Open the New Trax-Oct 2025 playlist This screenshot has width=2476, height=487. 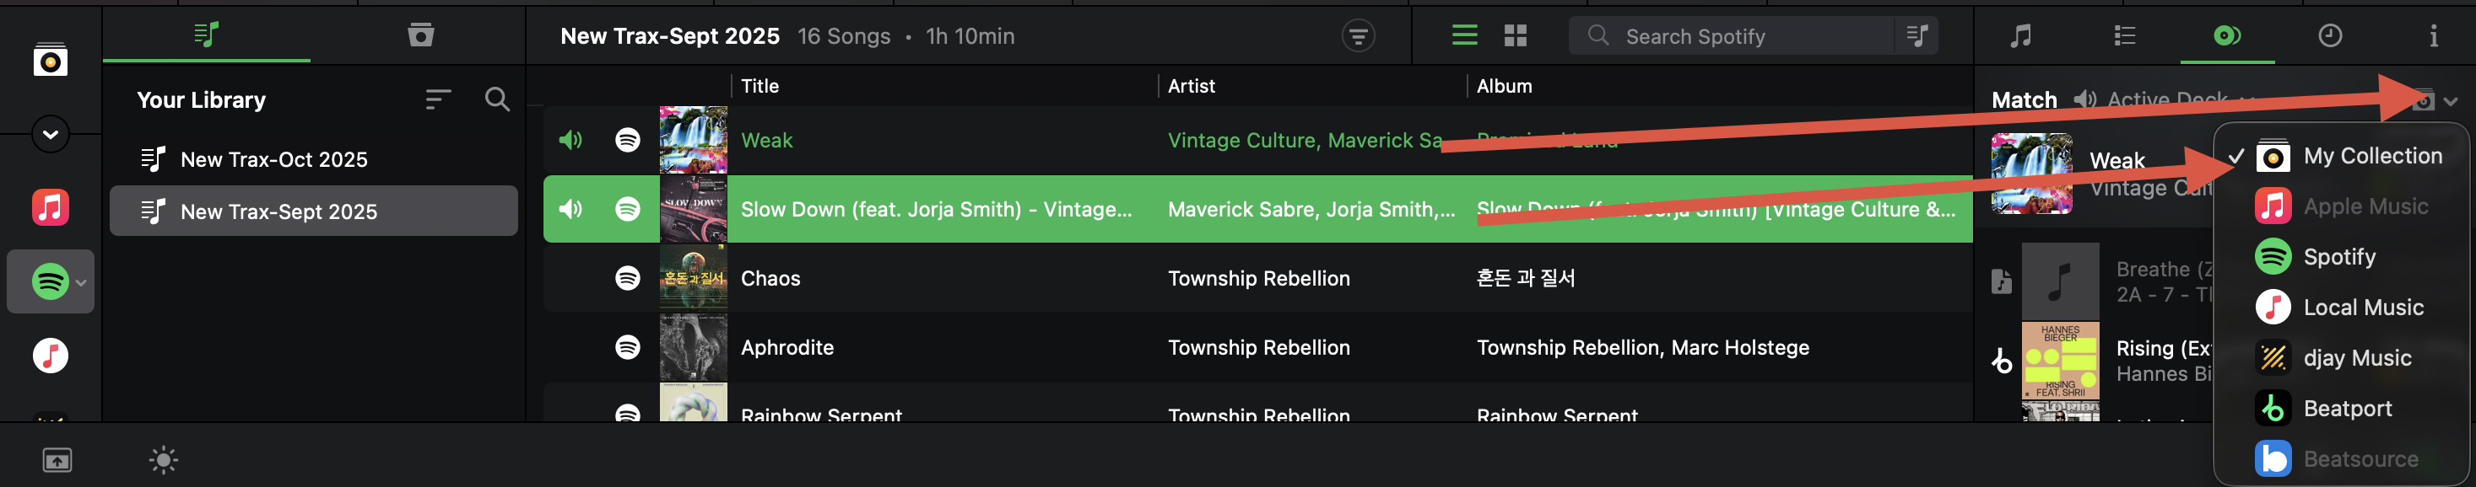point(273,159)
